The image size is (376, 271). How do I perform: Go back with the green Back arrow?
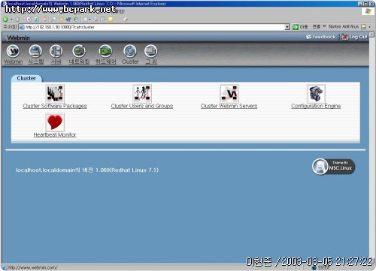(5, 20)
